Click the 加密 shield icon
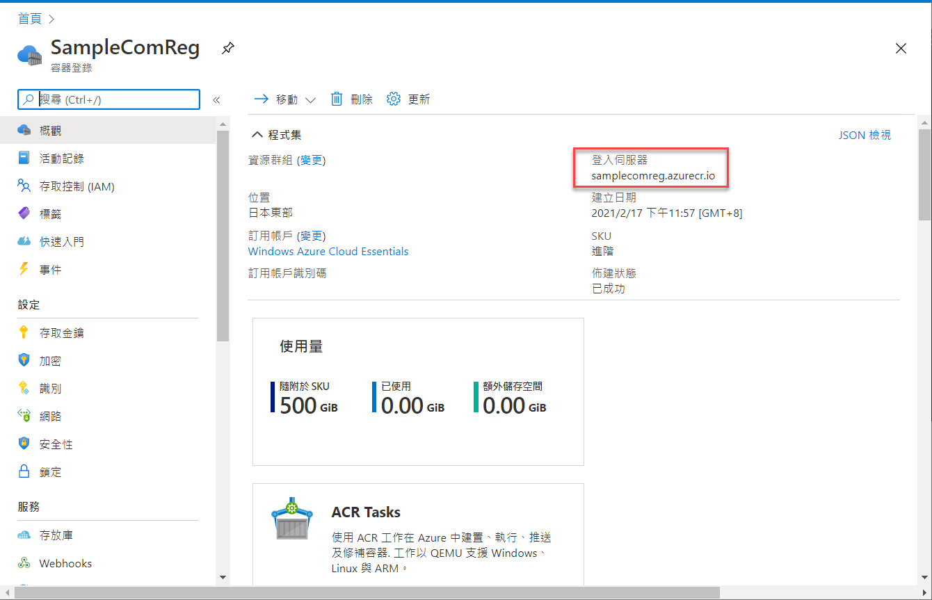The image size is (932, 600). (24, 361)
